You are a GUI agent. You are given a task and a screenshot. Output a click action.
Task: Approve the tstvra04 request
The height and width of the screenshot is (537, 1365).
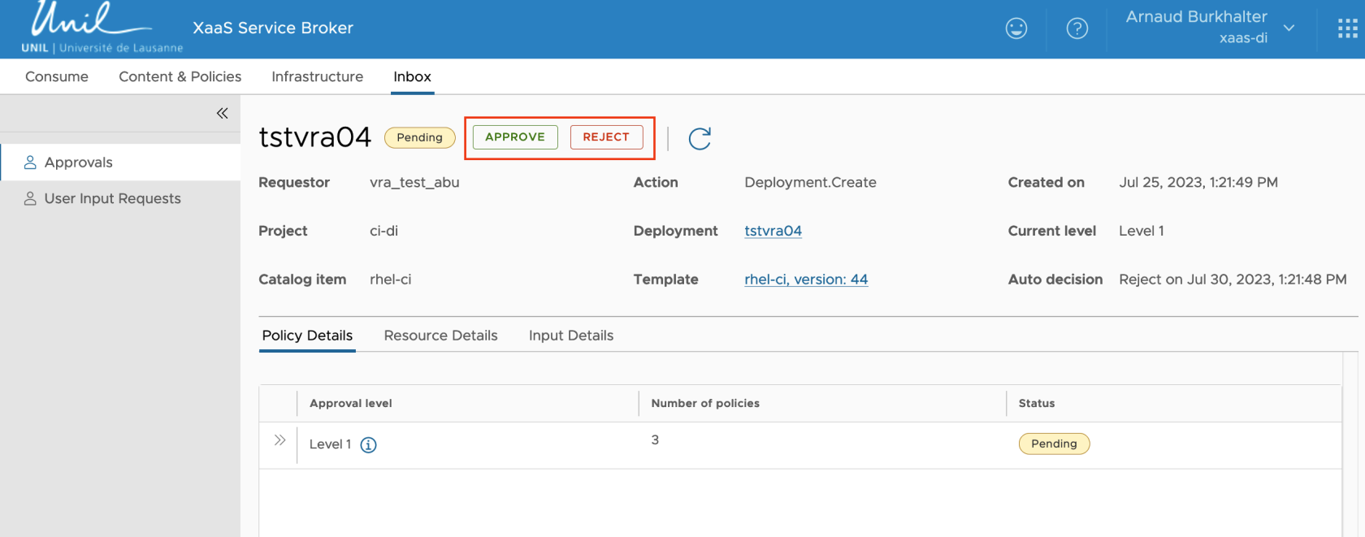515,137
